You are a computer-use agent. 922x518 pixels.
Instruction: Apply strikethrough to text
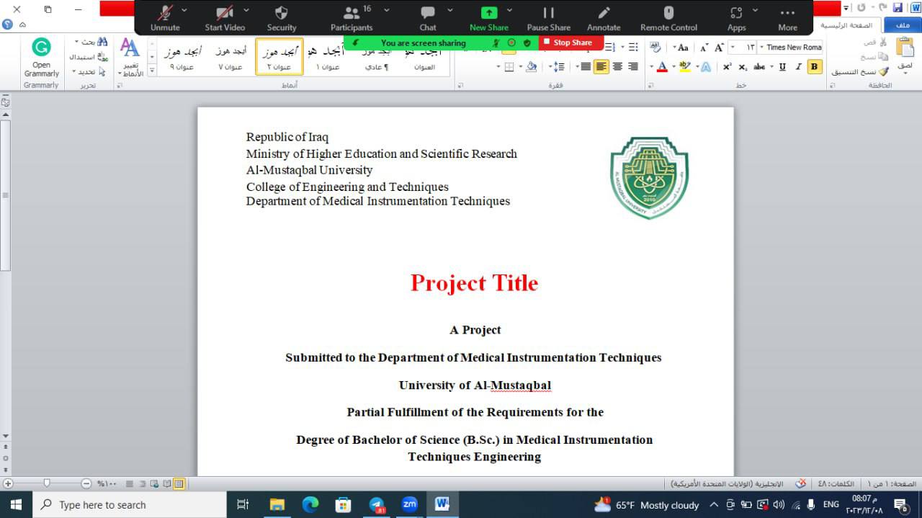click(x=759, y=67)
